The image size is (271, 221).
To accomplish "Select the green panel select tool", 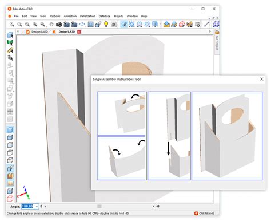I will point(10,42).
